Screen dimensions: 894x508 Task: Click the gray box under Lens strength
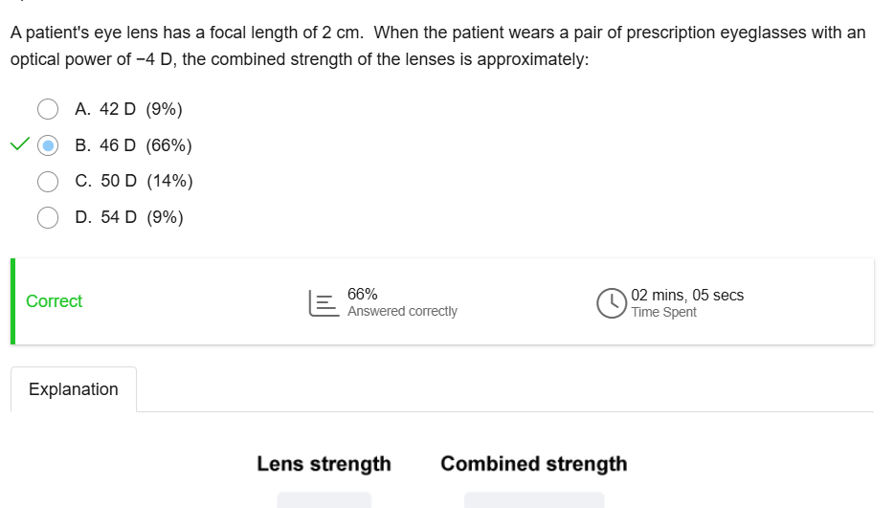324,499
